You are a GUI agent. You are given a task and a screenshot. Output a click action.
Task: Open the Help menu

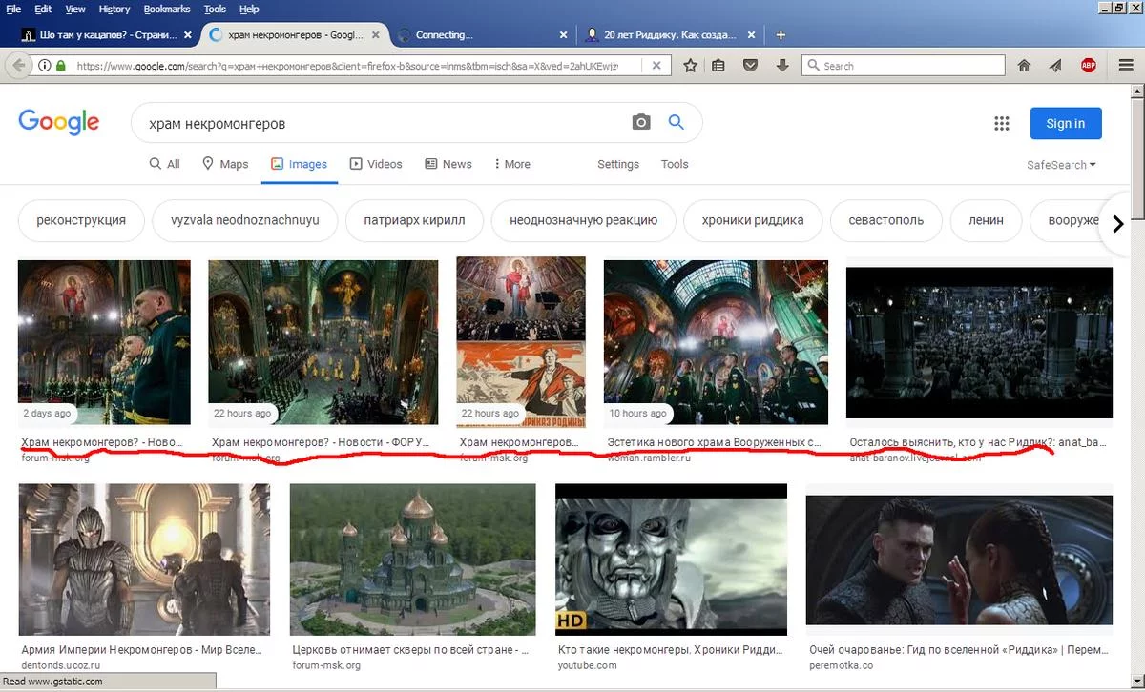click(249, 9)
